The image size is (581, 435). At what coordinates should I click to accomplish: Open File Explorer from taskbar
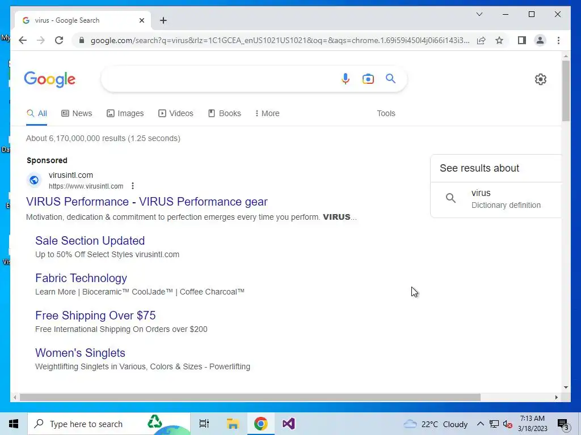coord(233,424)
